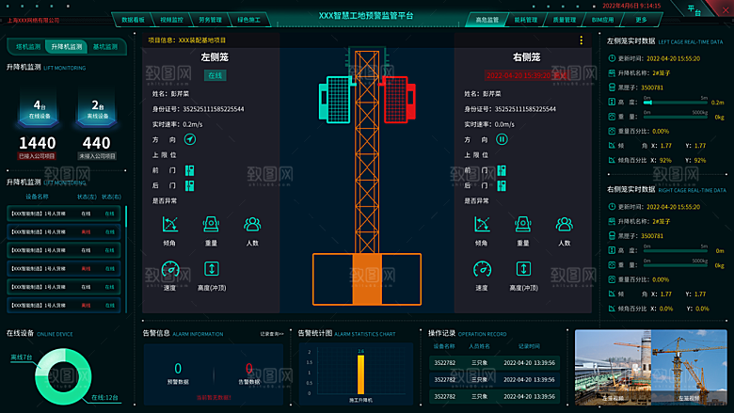Click the left cage 在线 status badge

coord(215,75)
